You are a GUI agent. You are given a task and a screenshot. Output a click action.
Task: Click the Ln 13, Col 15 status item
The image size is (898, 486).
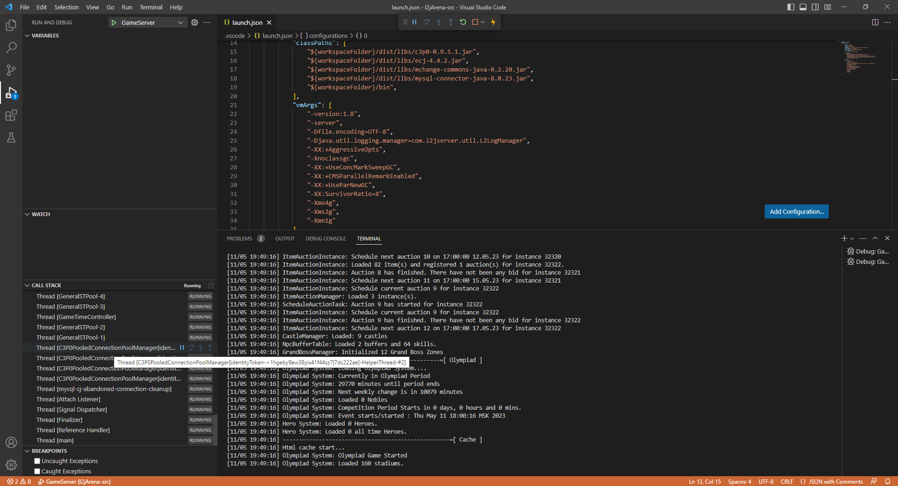click(x=705, y=481)
